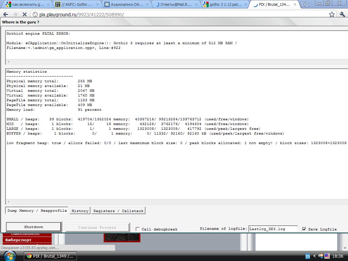Screen dimensions: 348x261
Task: Click the flag tray icon
Action: tap(327, 256)
